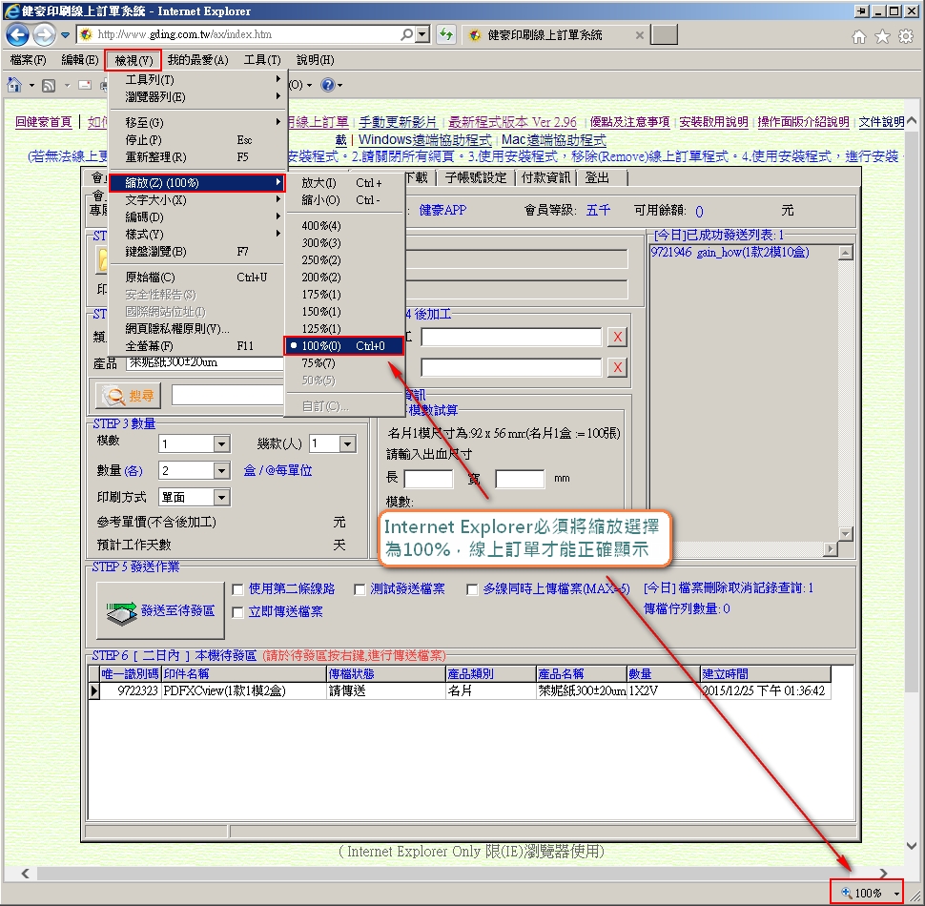This screenshot has width=925, height=906.
Task: Open 手動更新影片 link
Action: pyautogui.click(x=398, y=122)
